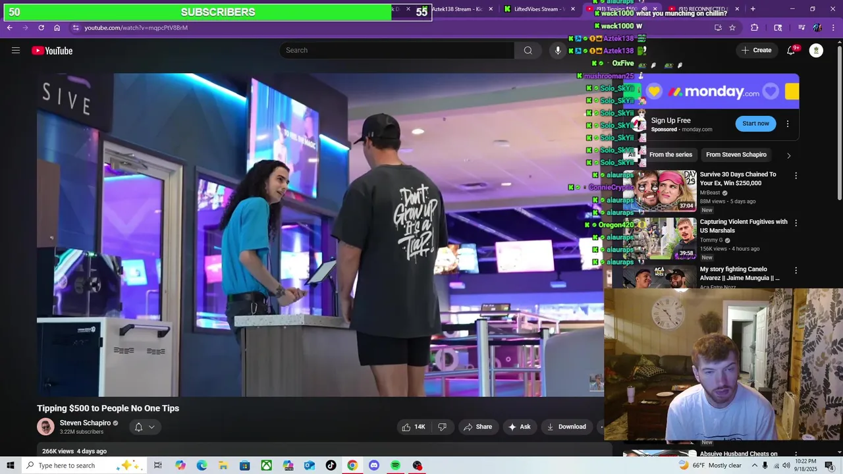Open the Steven Schapiro channel name link
The width and height of the screenshot is (843, 474).
coord(85,423)
